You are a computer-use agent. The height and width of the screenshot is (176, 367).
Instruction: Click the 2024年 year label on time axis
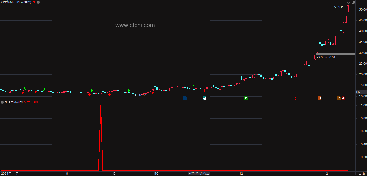click(6, 173)
